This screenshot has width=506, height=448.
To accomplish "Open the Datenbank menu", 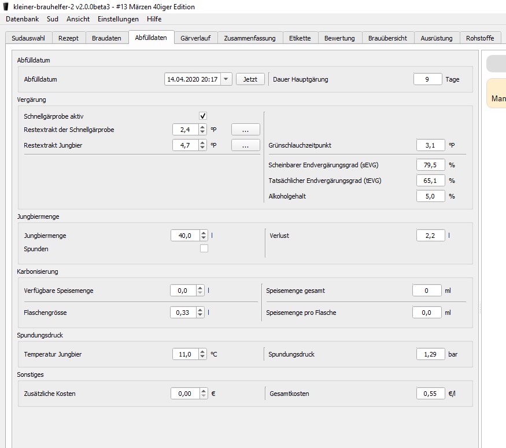I will coord(23,19).
